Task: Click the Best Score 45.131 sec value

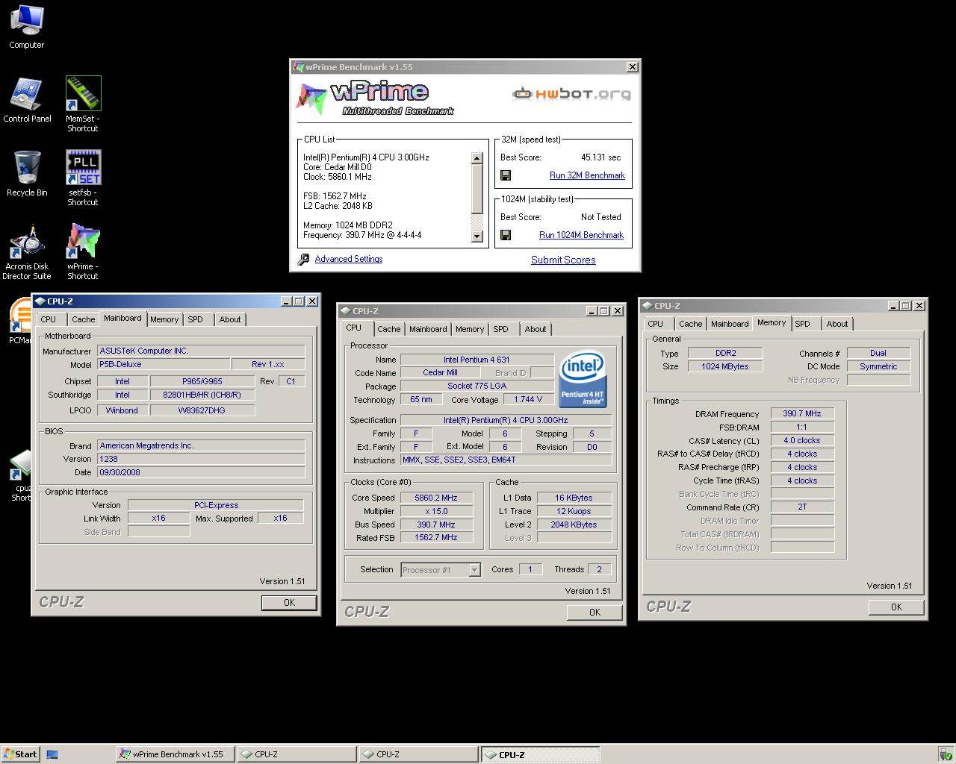Action: pyautogui.click(x=600, y=157)
